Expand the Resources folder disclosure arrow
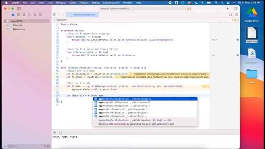This screenshot has height=149, width=265. click(8, 29)
